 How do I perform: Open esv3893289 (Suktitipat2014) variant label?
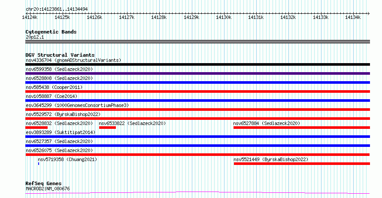61,132
